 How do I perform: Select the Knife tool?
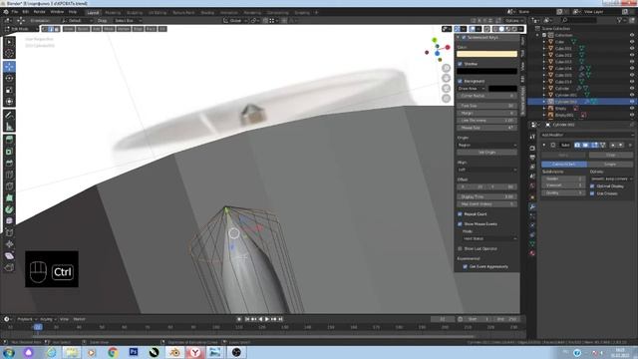[x=9, y=186]
